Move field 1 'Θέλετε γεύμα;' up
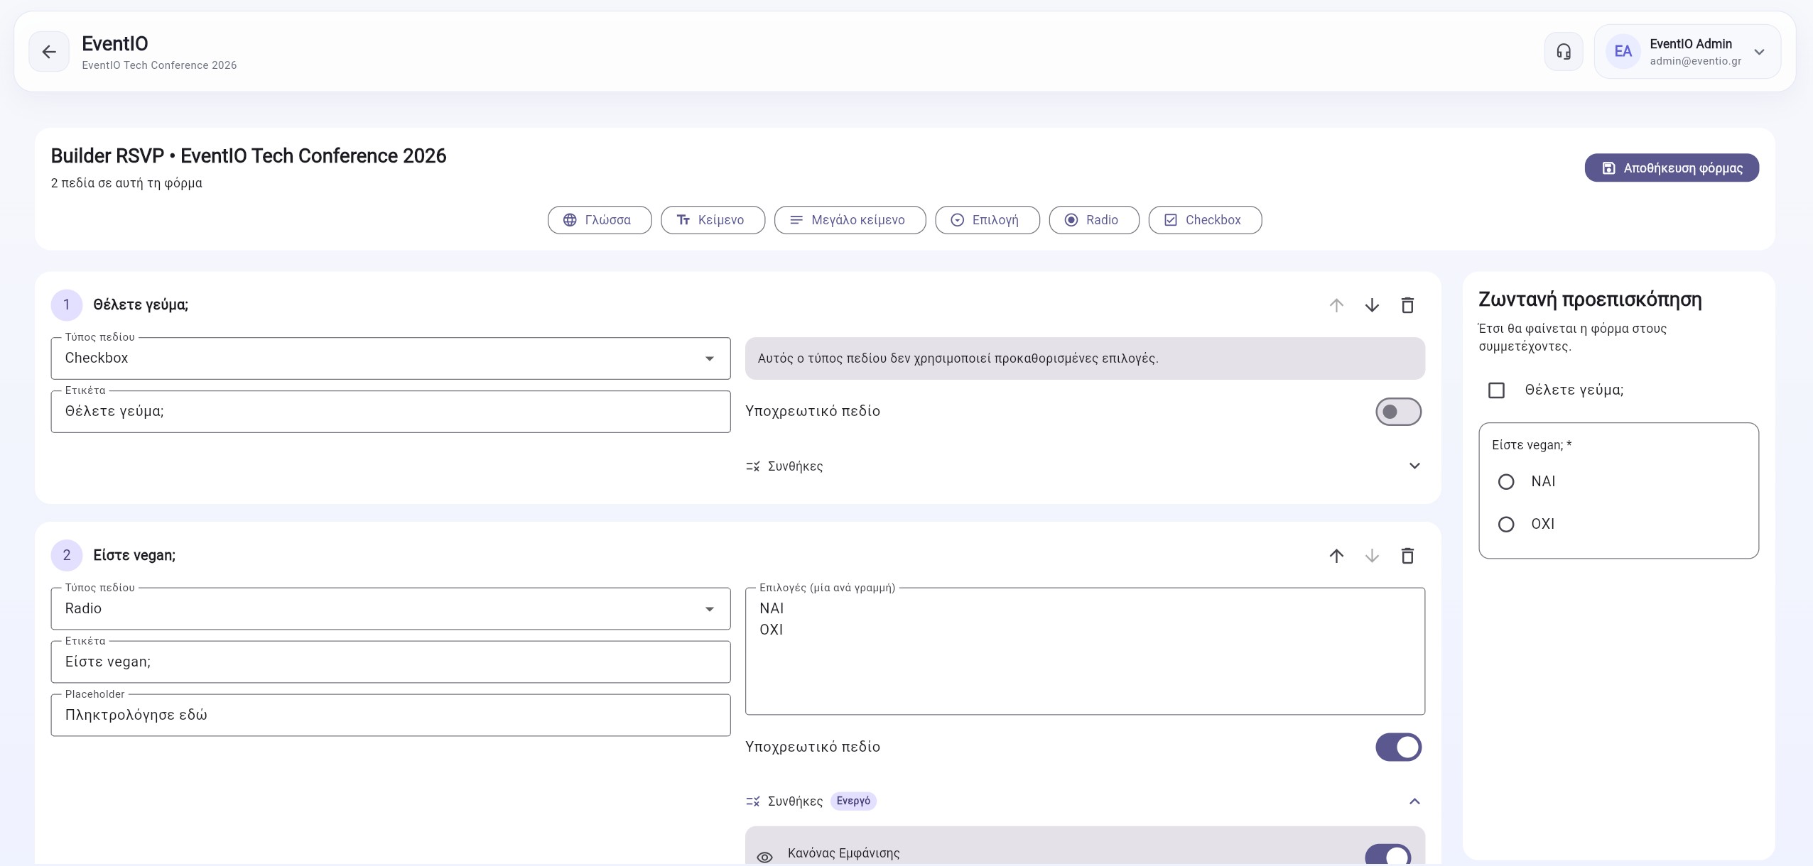This screenshot has width=1813, height=866. pyautogui.click(x=1336, y=305)
